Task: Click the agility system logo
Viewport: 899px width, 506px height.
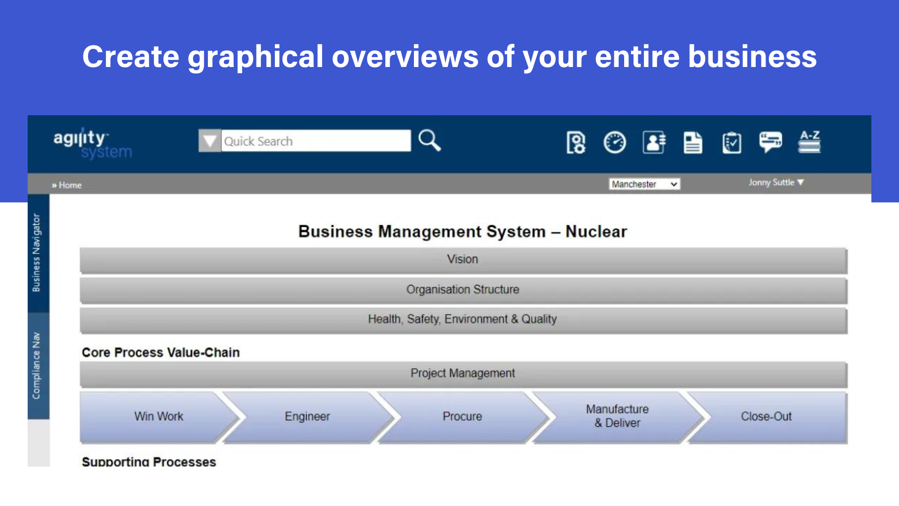Action: [93, 144]
